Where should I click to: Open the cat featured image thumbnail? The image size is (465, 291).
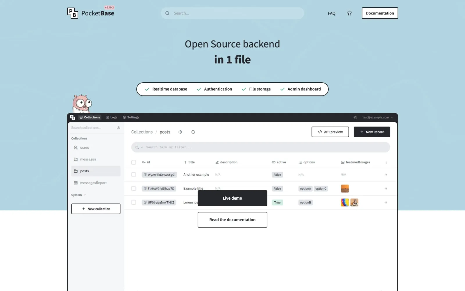[354, 202]
